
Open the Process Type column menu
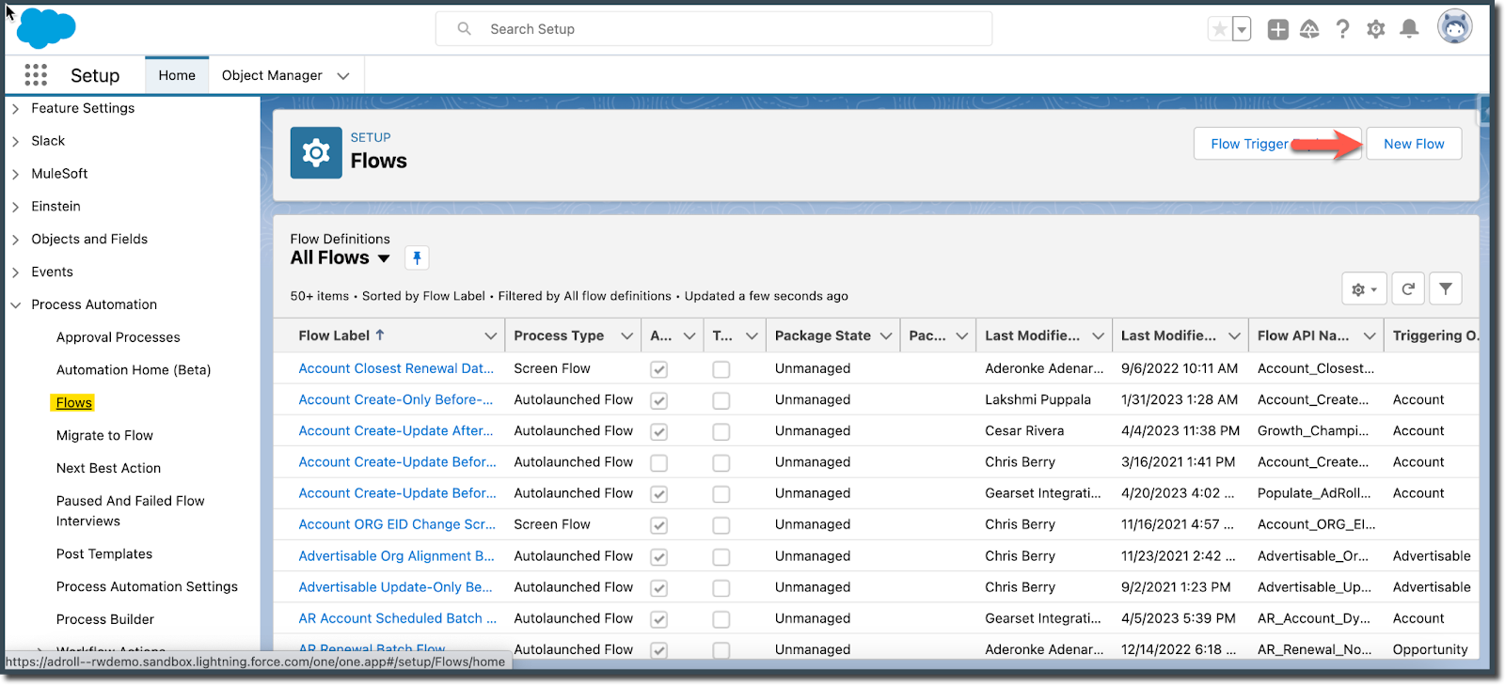pos(626,336)
